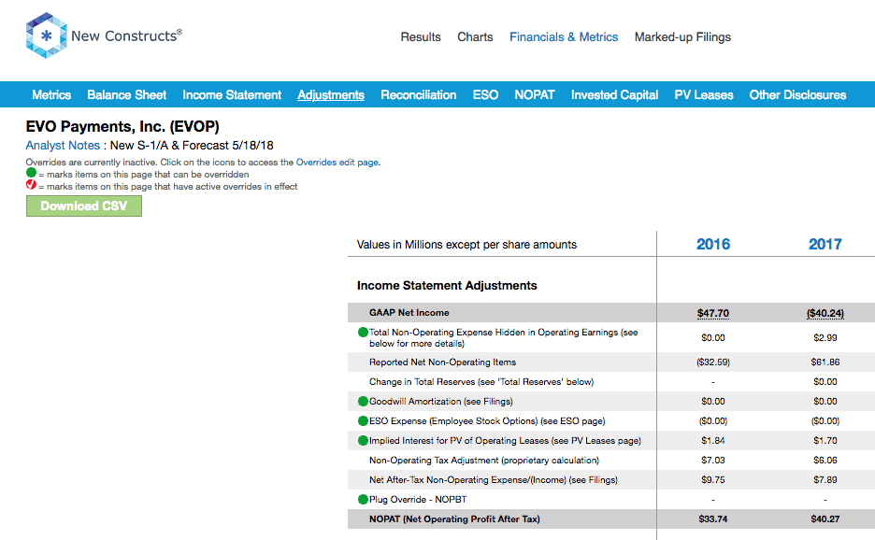Screen dimensions: 875x540
Task: Click the Total Non-Operating Expense Hidden row label
Action: coord(503,337)
